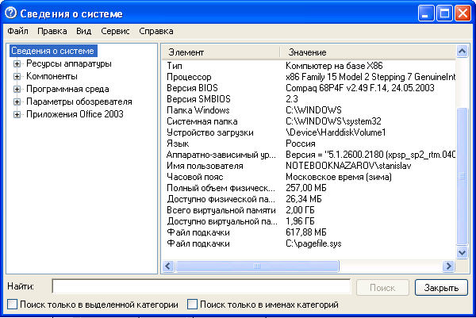Click the horizontal scrollbar right arrow
The width and height of the screenshot is (476, 318).
448,266
